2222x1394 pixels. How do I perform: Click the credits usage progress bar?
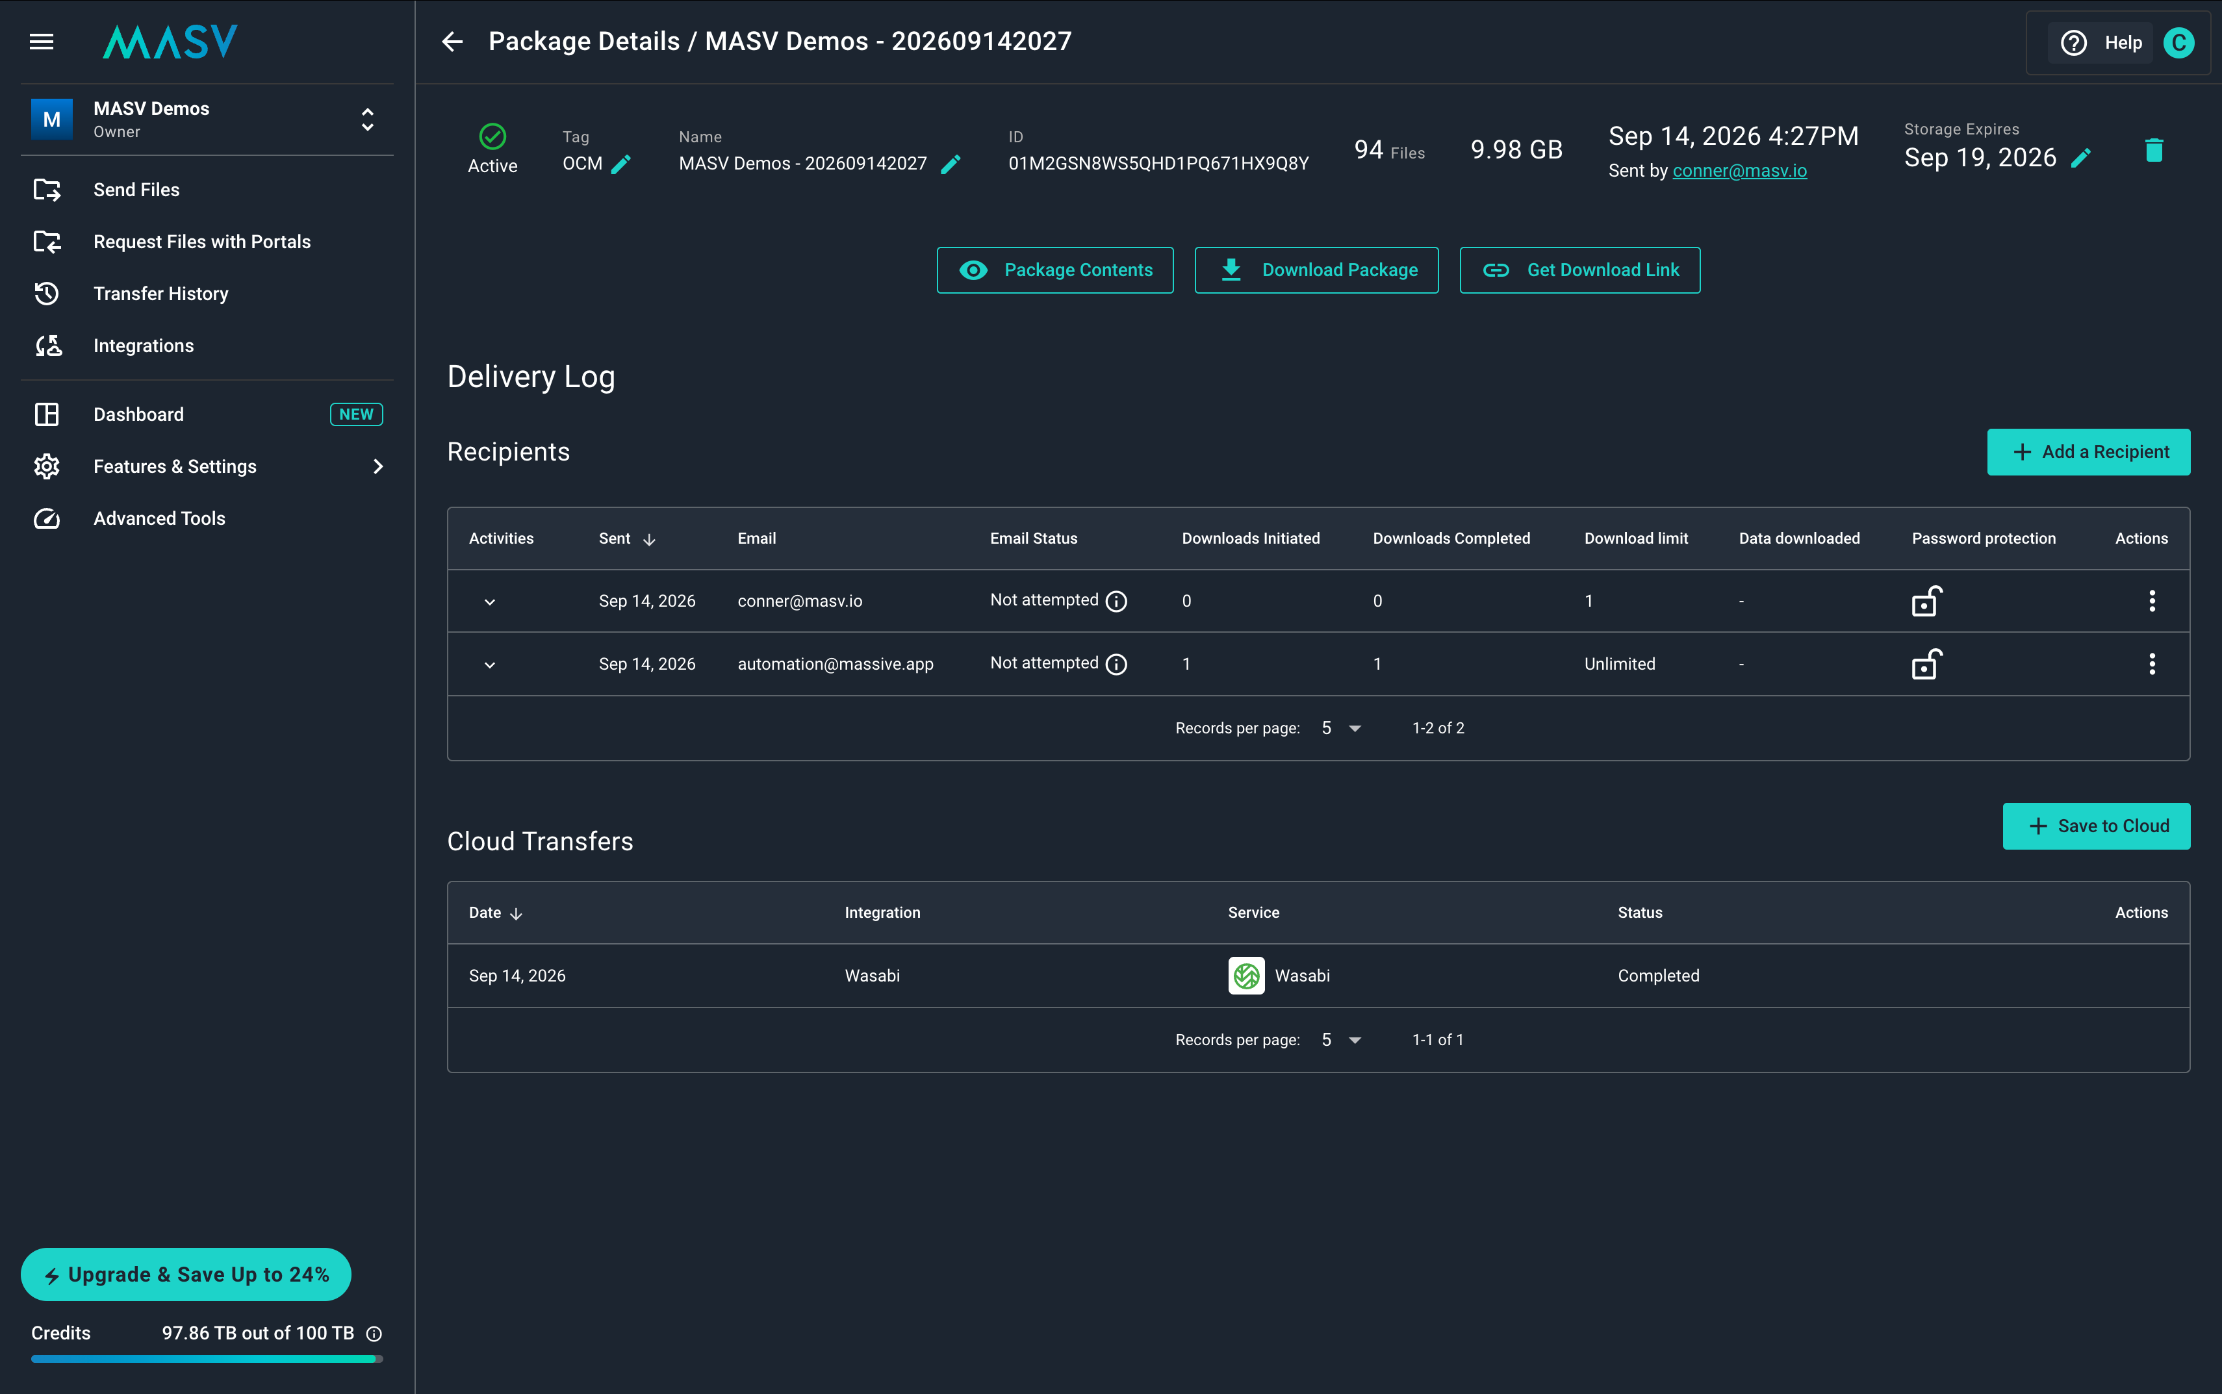[x=207, y=1359]
